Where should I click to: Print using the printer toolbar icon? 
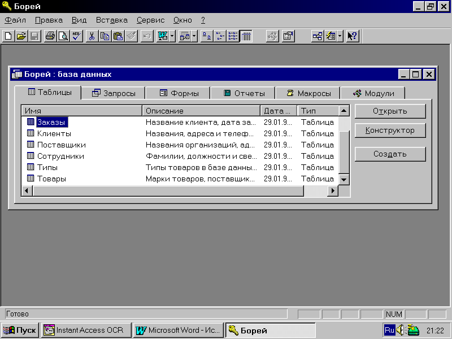pyautogui.click(x=50, y=36)
